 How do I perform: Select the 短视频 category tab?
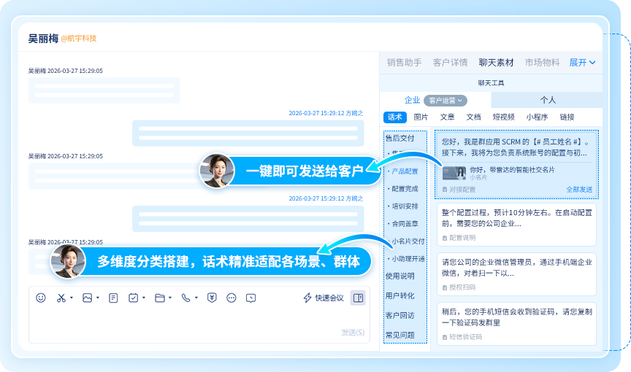point(503,117)
